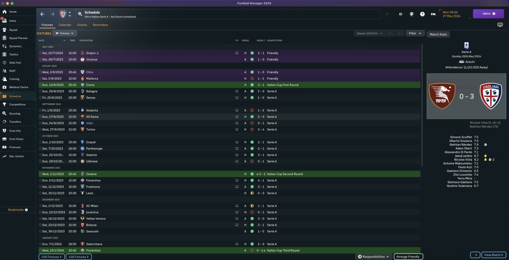Click the fixtures list vertical scrollbar
Image resolution: width=509 pixels, height=260 pixels.
[422, 104]
